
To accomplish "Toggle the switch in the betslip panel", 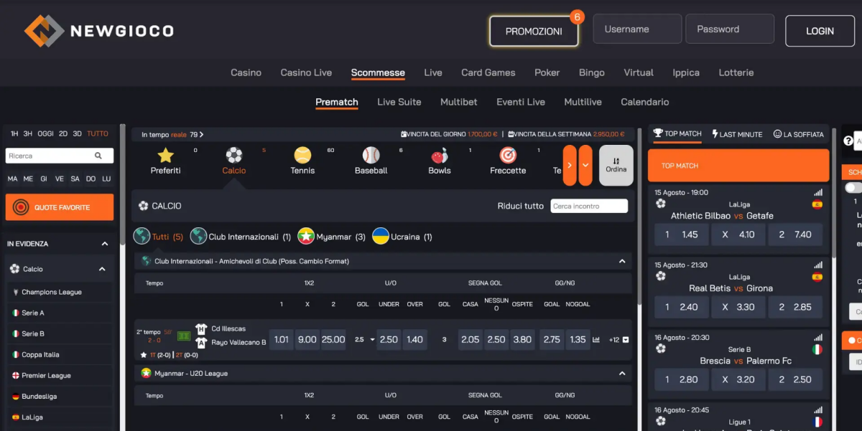I will coord(853,188).
